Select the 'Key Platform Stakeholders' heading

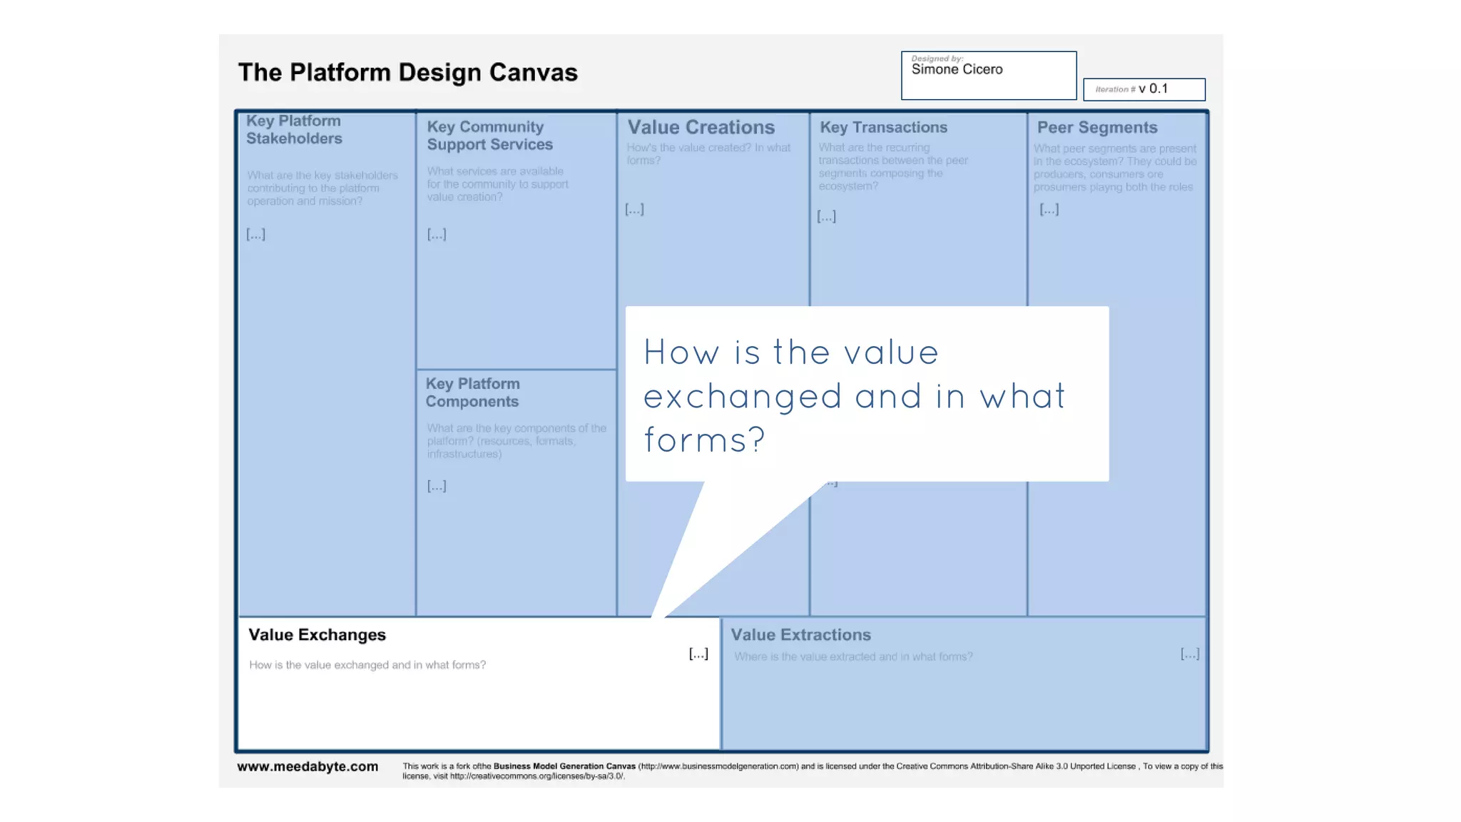[294, 130]
